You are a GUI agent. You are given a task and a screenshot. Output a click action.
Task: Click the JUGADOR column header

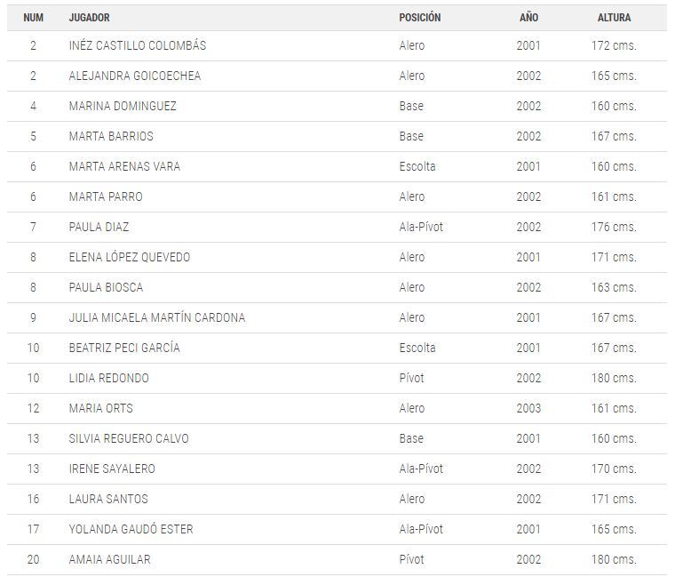pos(89,18)
